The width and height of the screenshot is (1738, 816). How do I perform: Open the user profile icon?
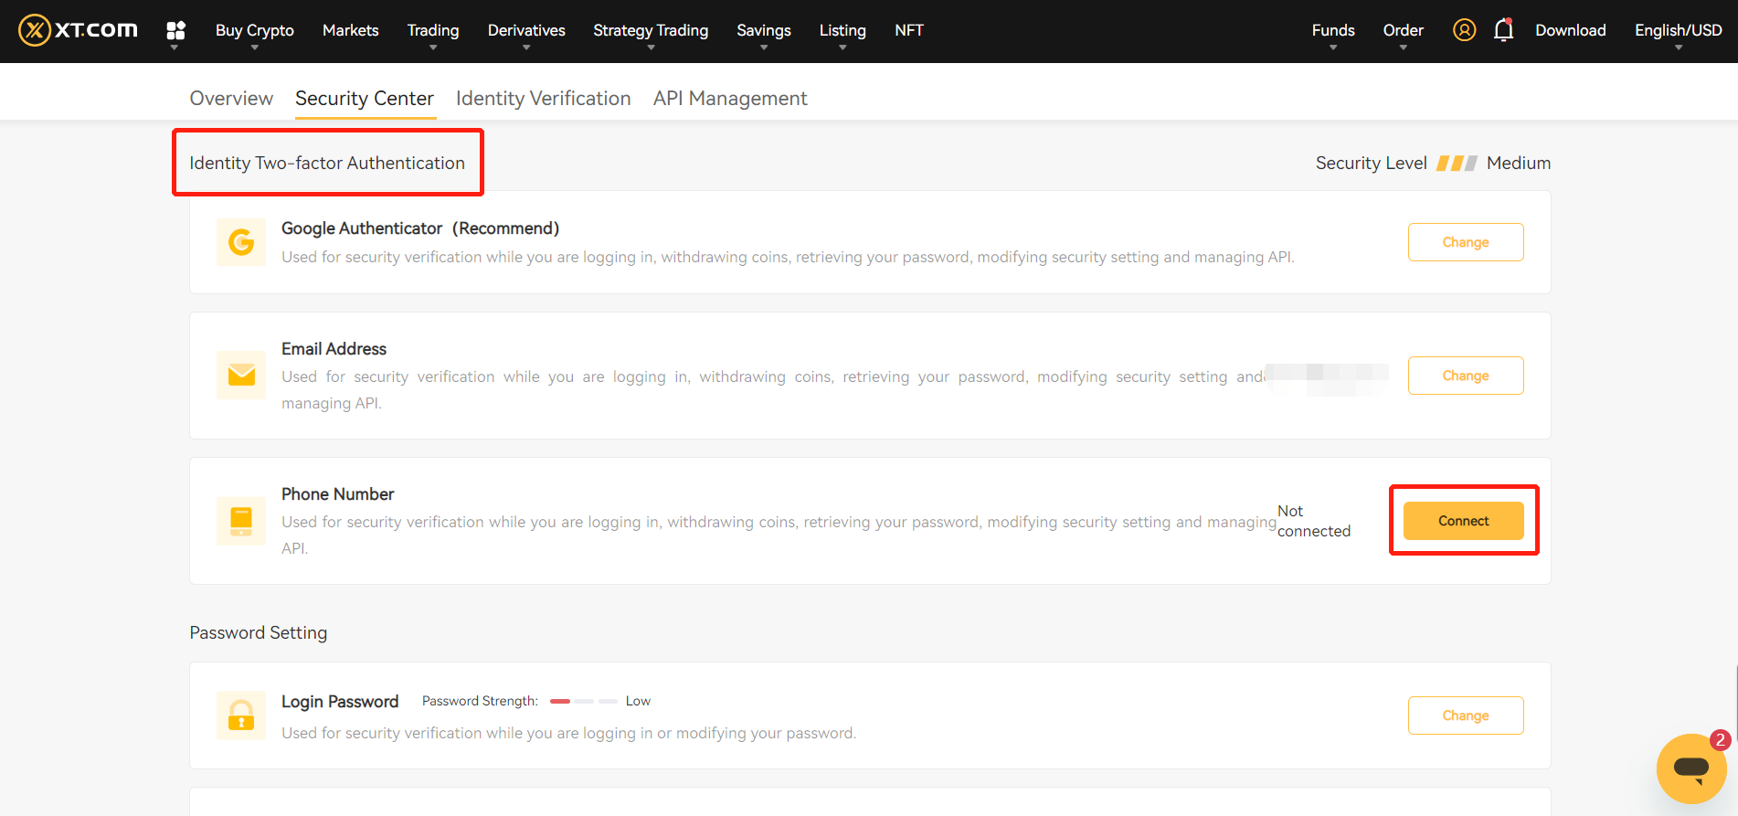1464,30
